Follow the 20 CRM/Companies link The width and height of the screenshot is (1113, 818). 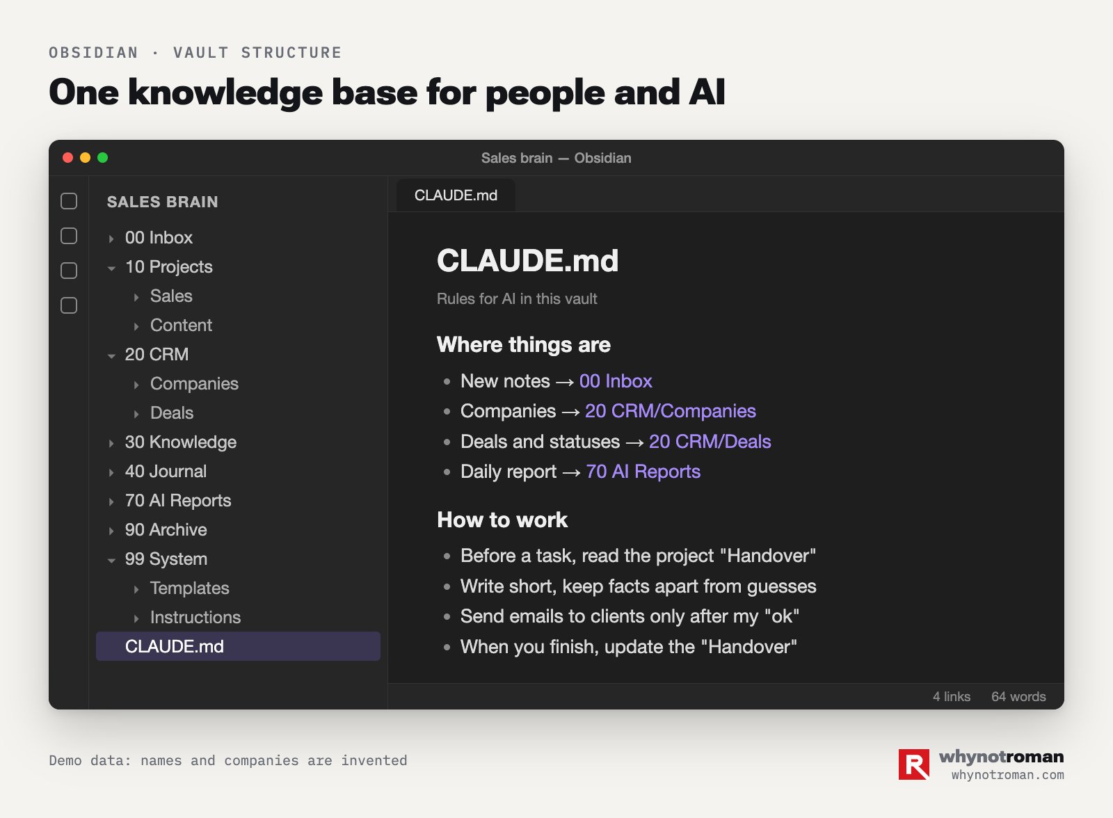click(x=671, y=411)
